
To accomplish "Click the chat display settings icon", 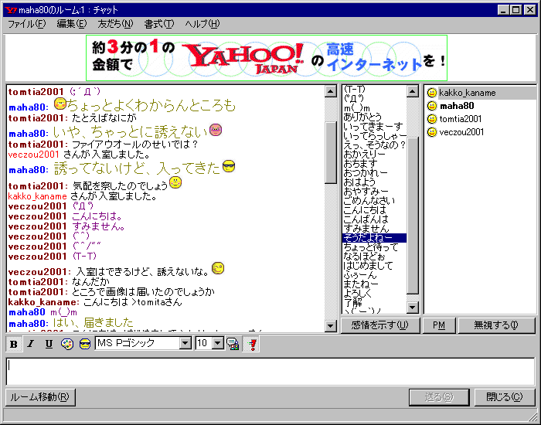I will click(x=232, y=343).
